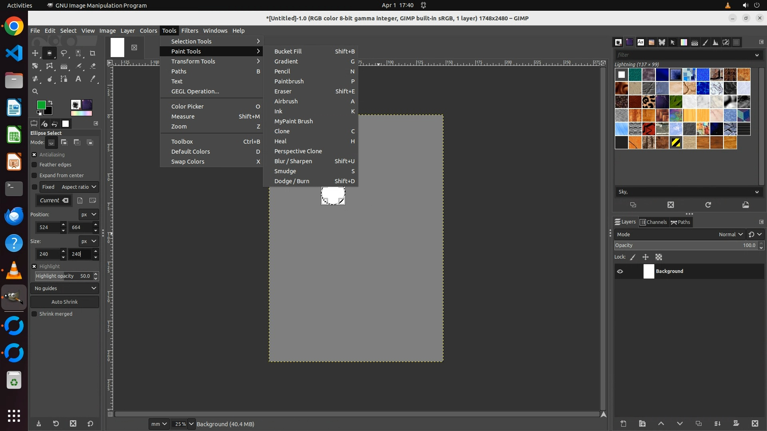Enable the Feather edges checkbox

pos(34,164)
